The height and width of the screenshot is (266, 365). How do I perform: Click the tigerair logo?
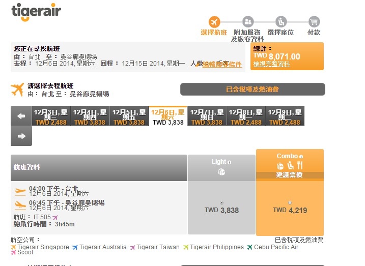(x=36, y=12)
